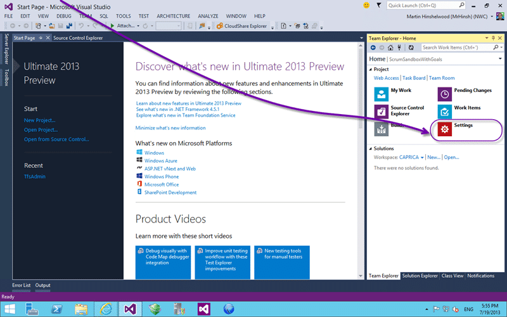Collapse the Solutions section
507x317 pixels.
point(371,148)
